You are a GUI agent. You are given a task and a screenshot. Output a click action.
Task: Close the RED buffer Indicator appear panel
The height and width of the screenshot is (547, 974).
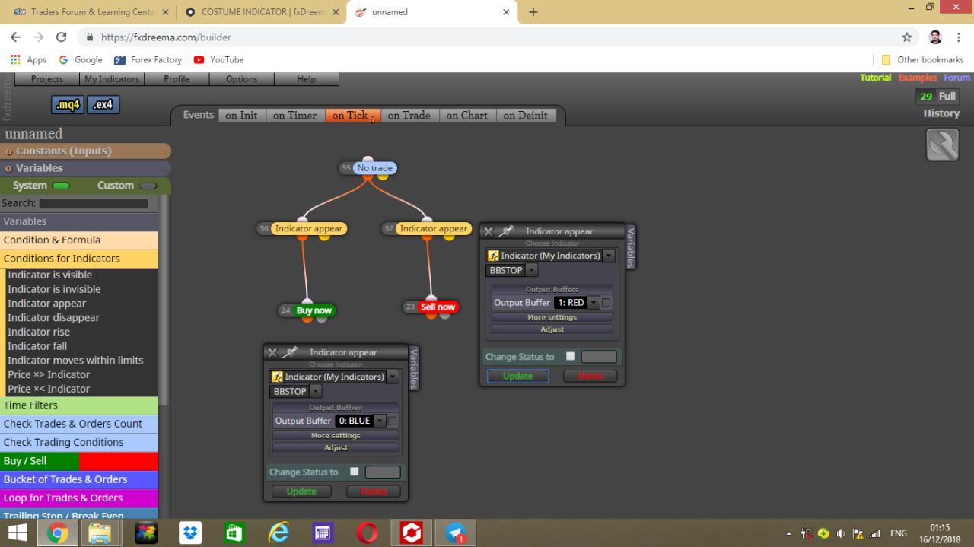pyautogui.click(x=489, y=231)
